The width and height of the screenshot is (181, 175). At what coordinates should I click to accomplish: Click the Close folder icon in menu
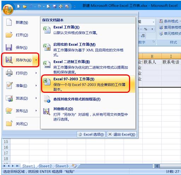(9, 124)
